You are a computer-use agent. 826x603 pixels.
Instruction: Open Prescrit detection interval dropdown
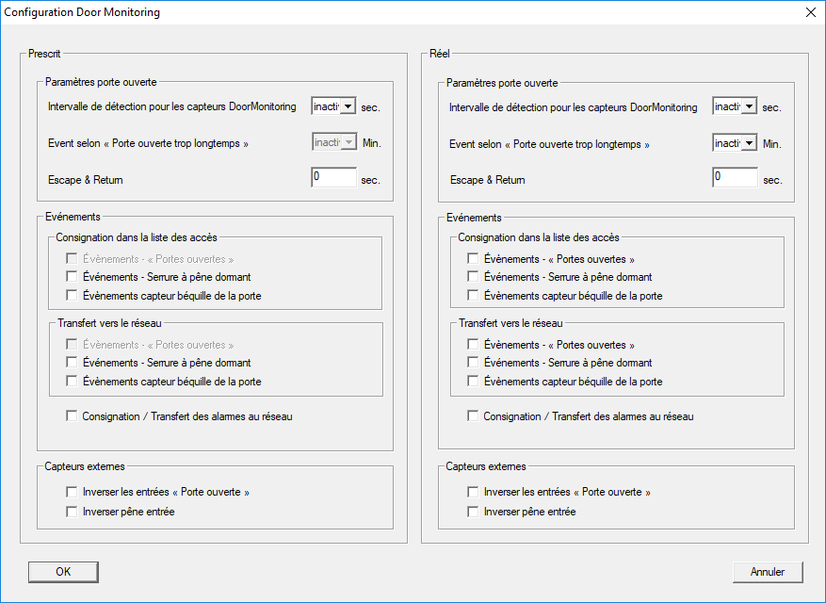[x=348, y=106]
